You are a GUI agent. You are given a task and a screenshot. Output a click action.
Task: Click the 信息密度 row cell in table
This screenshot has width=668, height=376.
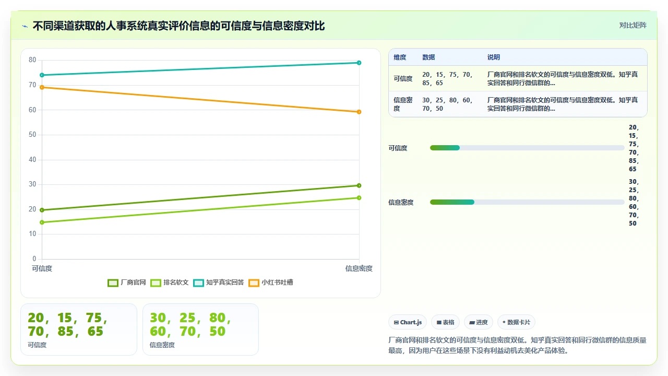click(403, 104)
